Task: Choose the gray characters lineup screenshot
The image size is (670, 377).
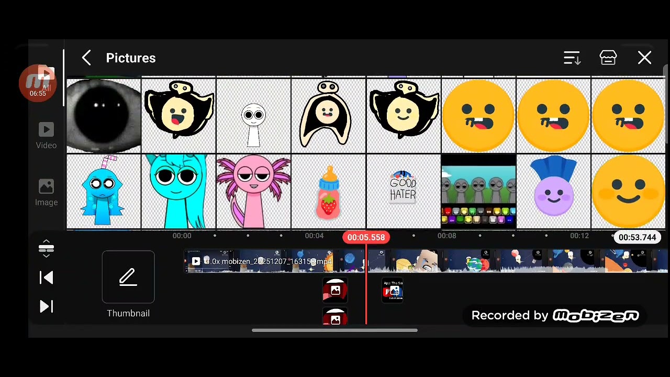Action: point(478,192)
